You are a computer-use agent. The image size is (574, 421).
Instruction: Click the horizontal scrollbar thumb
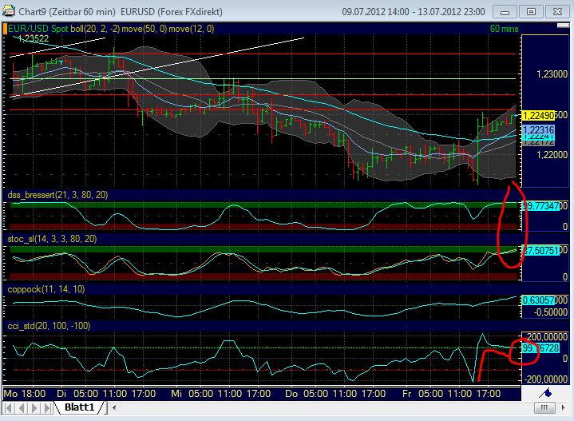[544, 407]
